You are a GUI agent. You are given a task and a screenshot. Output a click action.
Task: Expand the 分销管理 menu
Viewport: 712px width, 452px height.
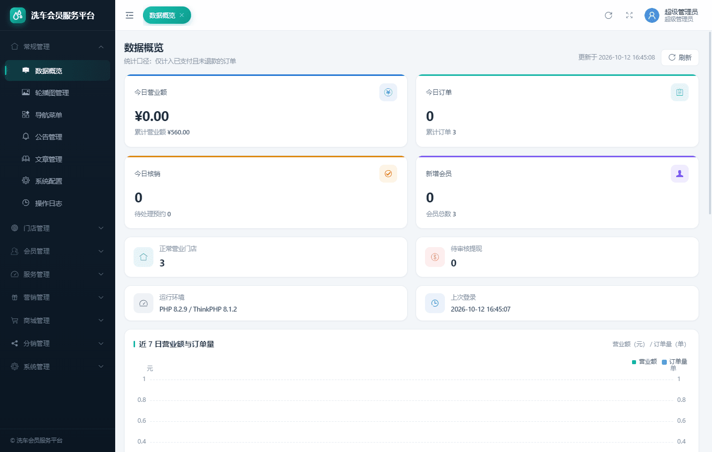pyautogui.click(x=58, y=343)
